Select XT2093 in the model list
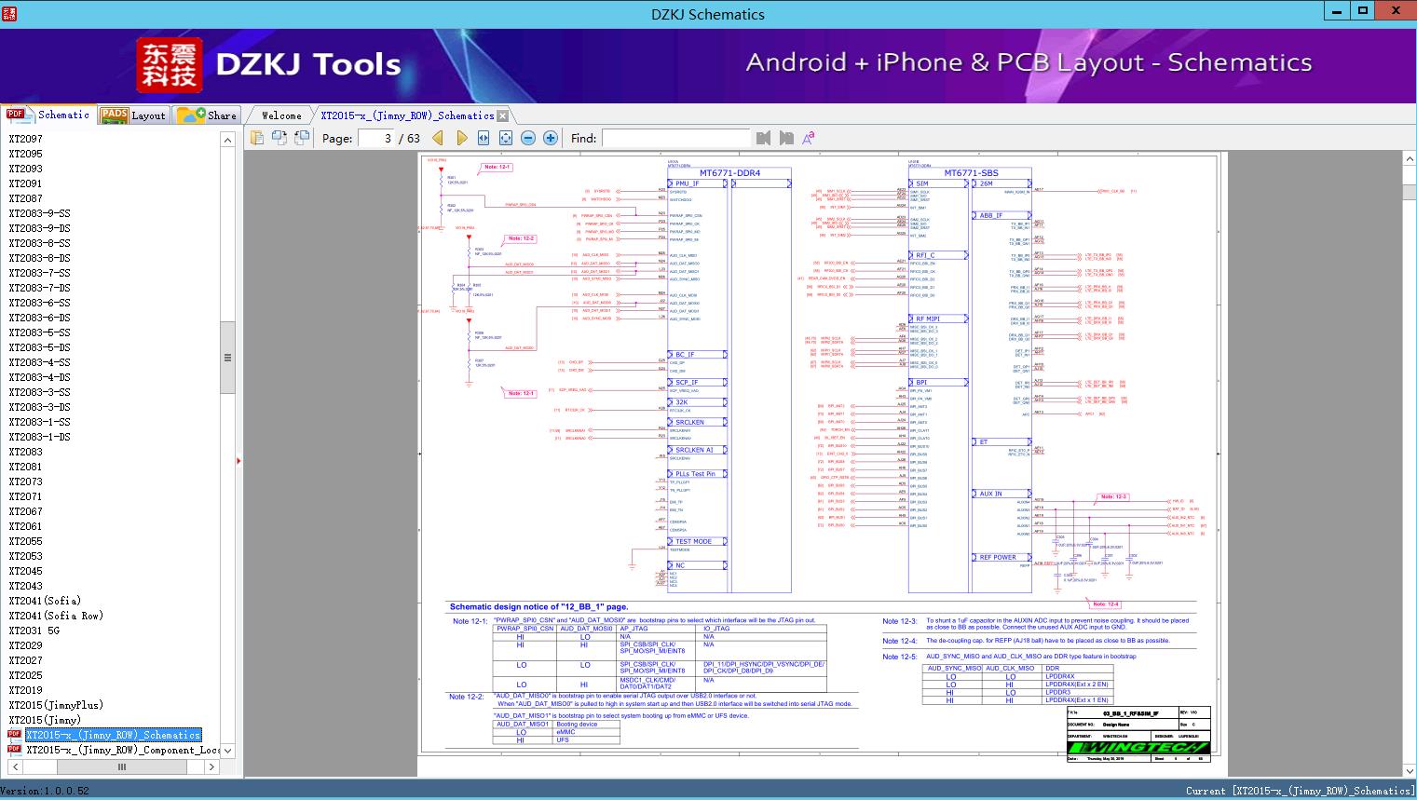Viewport: 1417px width, 800px height. tap(26, 169)
